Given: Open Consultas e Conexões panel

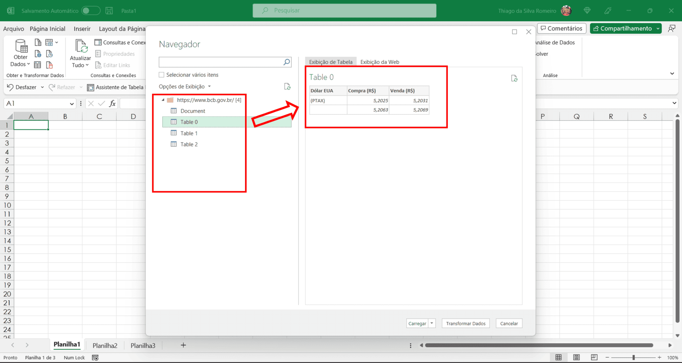Looking at the screenshot, I should click(120, 42).
